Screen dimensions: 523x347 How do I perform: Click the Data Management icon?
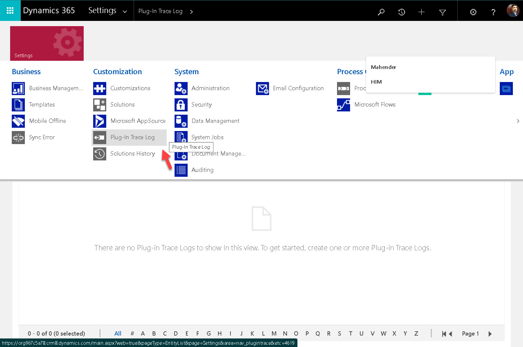pos(181,121)
